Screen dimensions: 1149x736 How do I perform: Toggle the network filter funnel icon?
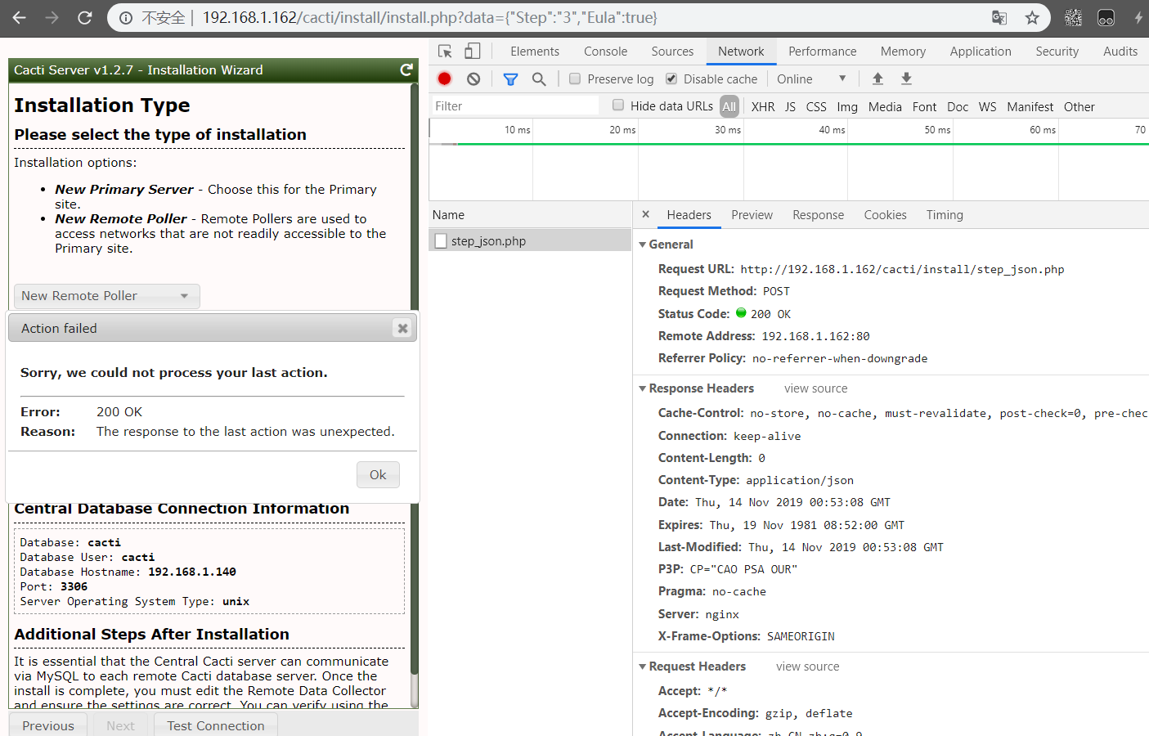pyautogui.click(x=510, y=79)
